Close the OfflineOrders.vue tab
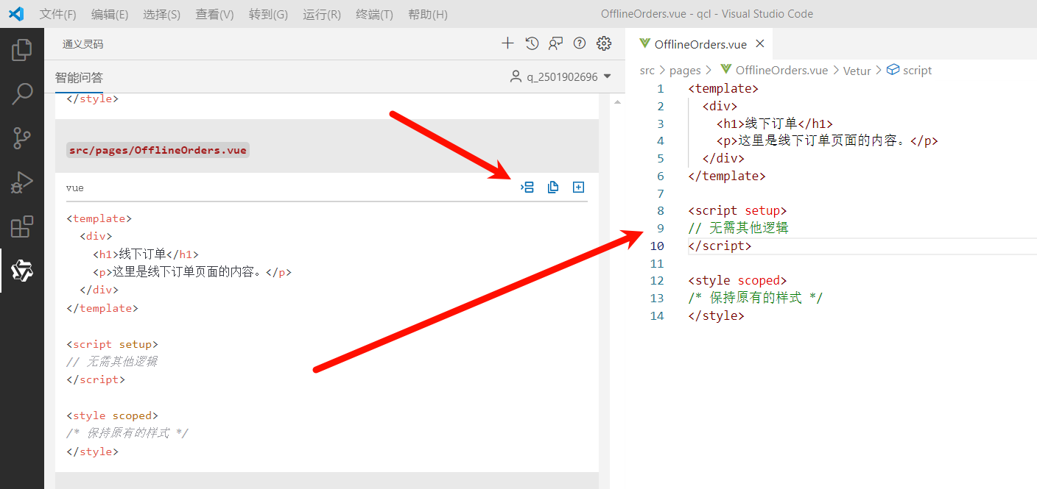The image size is (1037, 489). tap(760, 44)
